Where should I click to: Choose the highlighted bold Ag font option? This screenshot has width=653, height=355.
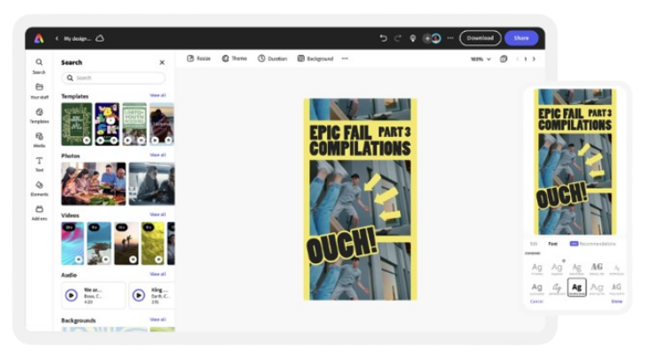pos(577,287)
